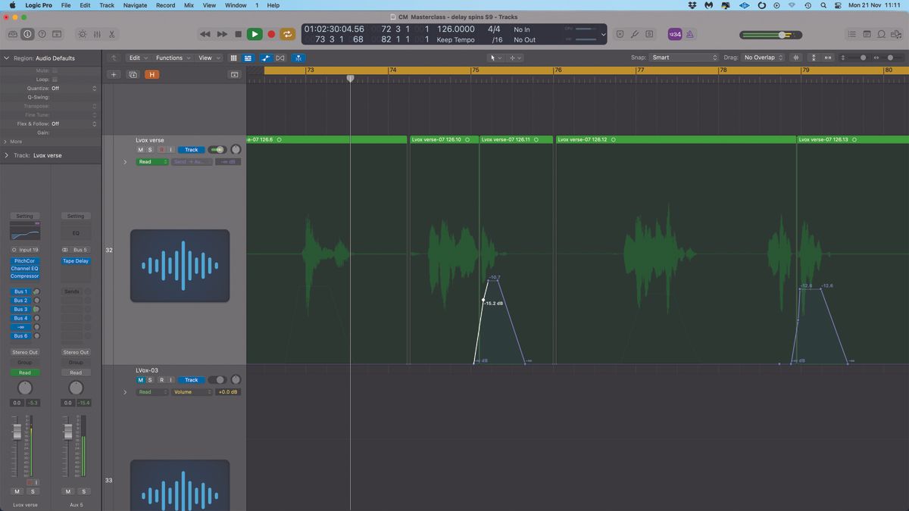Open the Mix menu
Viewport: 909px width, 511px height.
click(189, 5)
